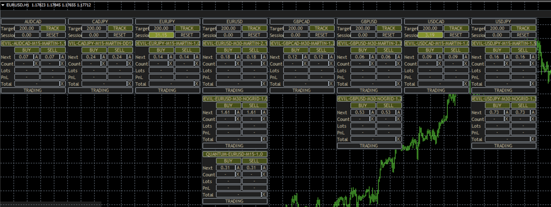Screen dimensions: 551x207
Task: Click the buy-side Count X in EVIL-GBPUSD-M30-NOGRID
Action: 372,119
